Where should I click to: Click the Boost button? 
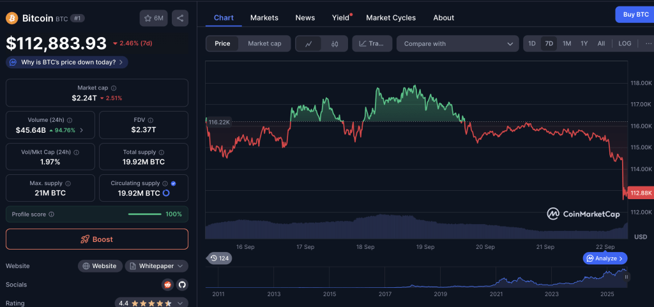tap(97, 239)
